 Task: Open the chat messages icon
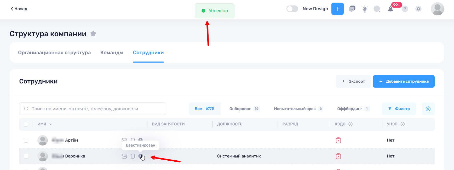(352, 9)
